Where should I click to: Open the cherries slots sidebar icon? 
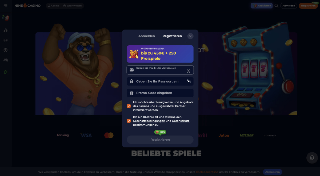coord(6,30)
